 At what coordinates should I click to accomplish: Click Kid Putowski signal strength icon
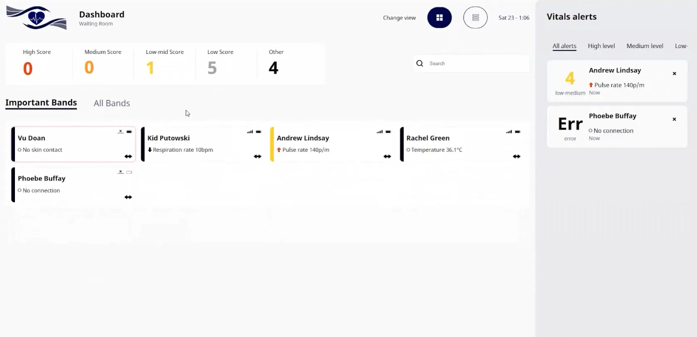pos(250,132)
